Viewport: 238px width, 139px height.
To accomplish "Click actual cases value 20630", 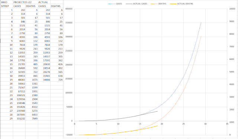I will (44, 64).
